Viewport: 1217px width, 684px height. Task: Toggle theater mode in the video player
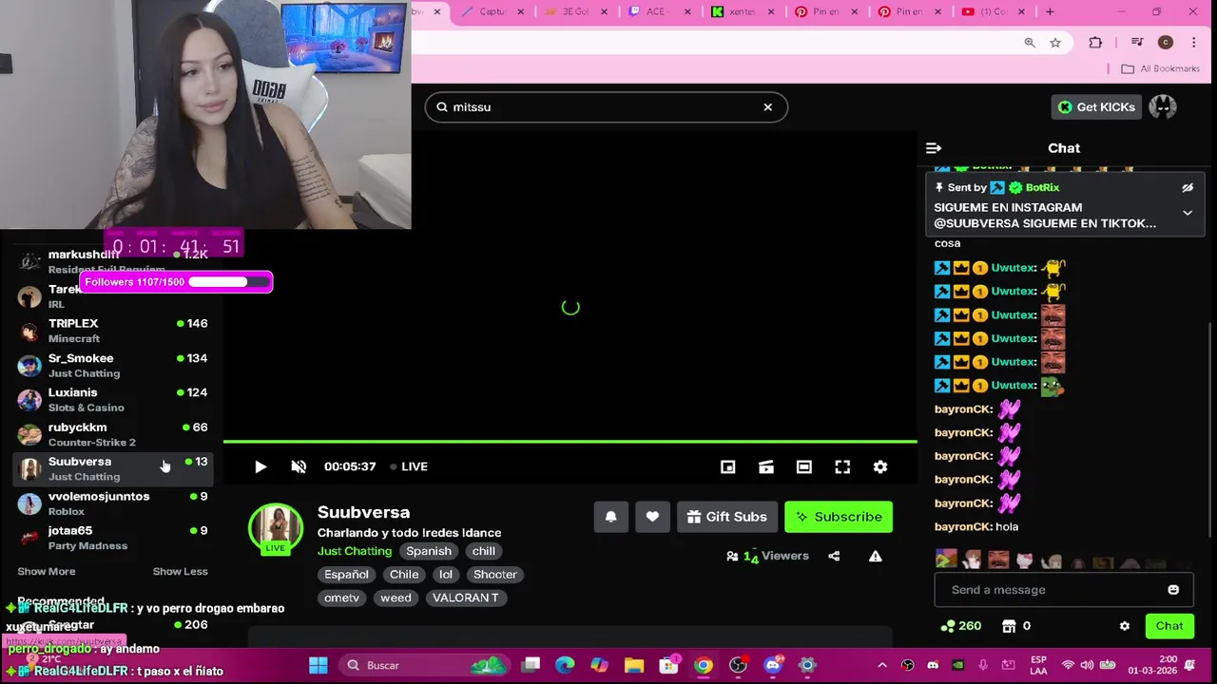(x=804, y=466)
